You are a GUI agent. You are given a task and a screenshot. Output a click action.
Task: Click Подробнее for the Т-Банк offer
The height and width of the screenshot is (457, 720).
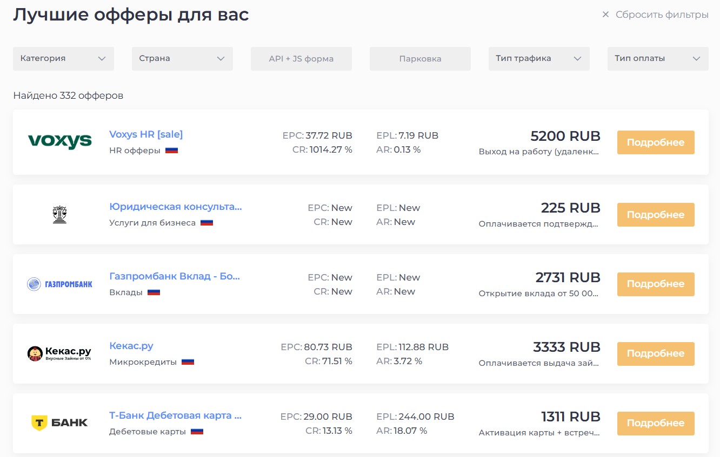click(x=656, y=423)
